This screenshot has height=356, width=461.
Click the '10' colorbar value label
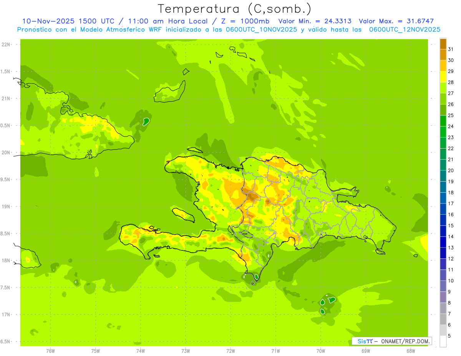tap(451, 281)
